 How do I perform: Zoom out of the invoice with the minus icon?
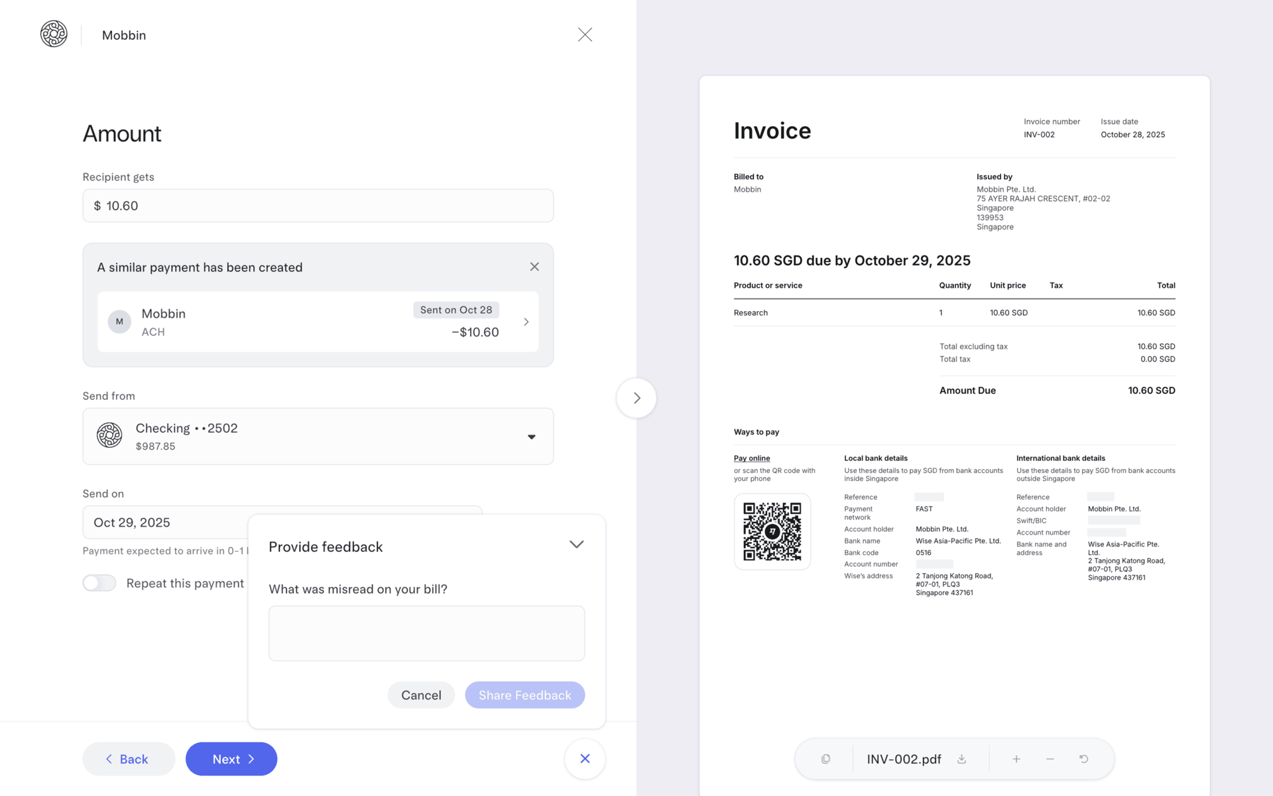1050,759
